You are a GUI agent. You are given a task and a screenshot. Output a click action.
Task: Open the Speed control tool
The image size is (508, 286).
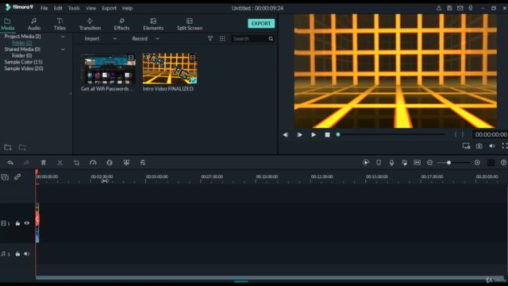pos(93,162)
